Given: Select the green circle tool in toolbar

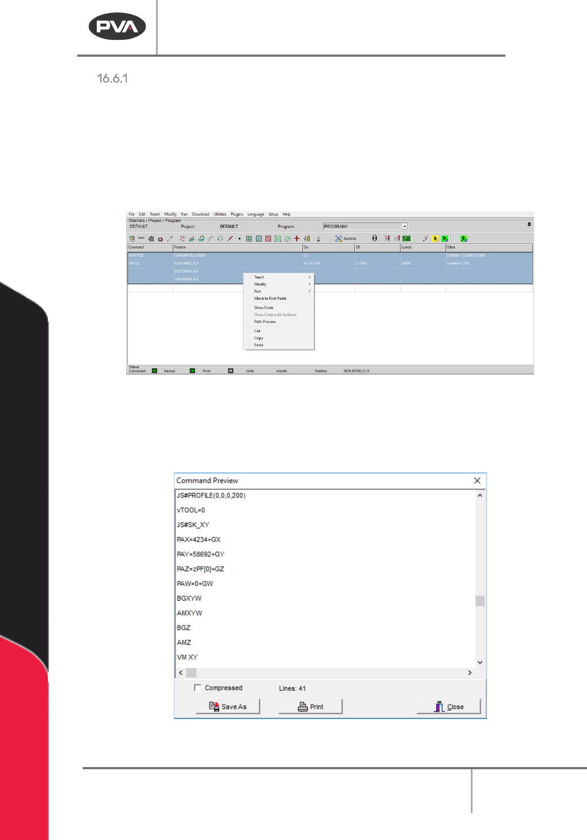Looking at the screenshot, I should (220, 238).
